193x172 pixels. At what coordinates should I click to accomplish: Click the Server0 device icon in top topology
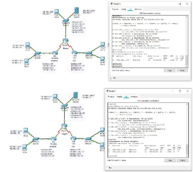pyautogui.click(x=77, y=10)
